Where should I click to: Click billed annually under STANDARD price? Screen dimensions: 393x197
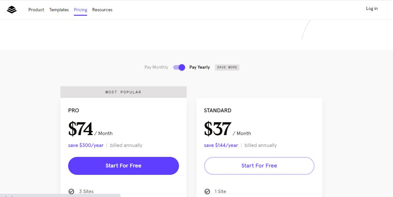[x=261, y=145]
